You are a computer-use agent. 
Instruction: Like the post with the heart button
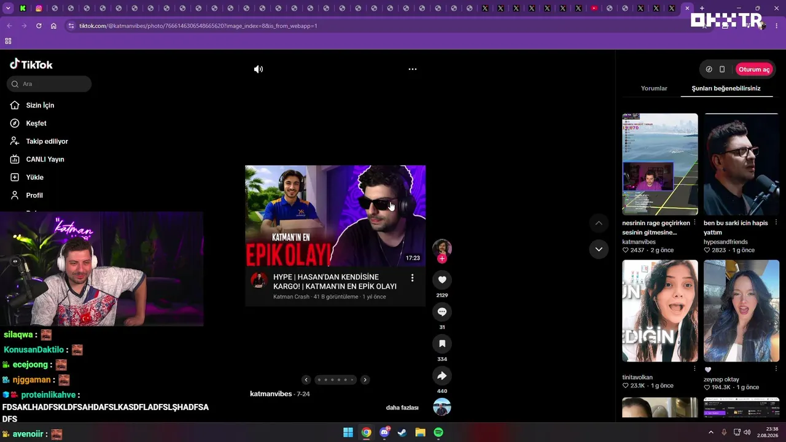pyautogui.click(x=442, y=280)
